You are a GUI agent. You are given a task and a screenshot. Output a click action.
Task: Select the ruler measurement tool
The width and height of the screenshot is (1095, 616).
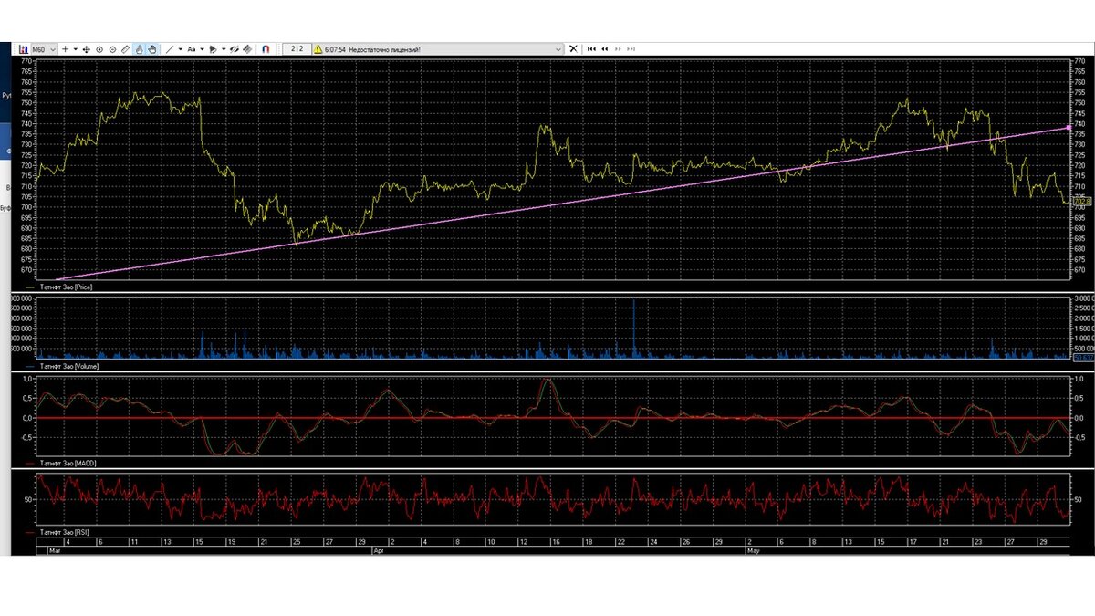pyautogui.click(x=125, y=49)
